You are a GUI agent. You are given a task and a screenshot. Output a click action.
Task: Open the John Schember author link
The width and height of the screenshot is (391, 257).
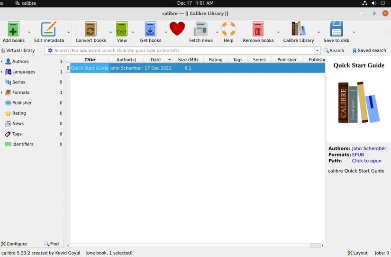point(369,148)
